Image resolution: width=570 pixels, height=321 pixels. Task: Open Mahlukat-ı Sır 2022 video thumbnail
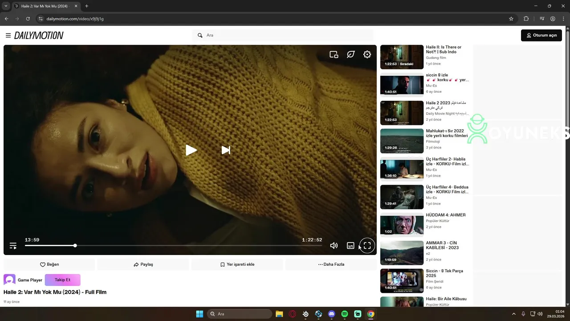coord(402,141)
